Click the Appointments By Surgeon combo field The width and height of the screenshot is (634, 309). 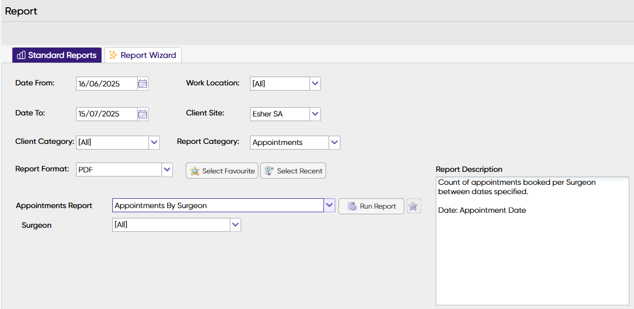coord(218,205)
